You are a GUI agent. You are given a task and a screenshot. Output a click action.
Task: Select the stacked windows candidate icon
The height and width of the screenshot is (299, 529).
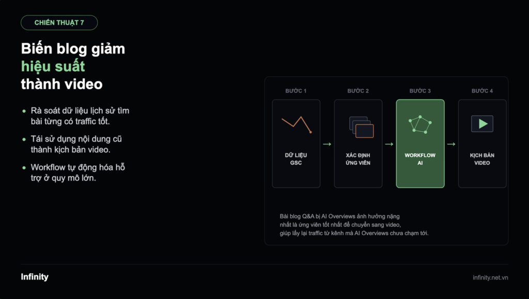361,127
